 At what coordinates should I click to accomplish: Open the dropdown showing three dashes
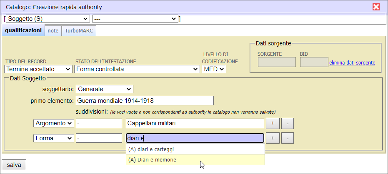click(x=135, y=19)
